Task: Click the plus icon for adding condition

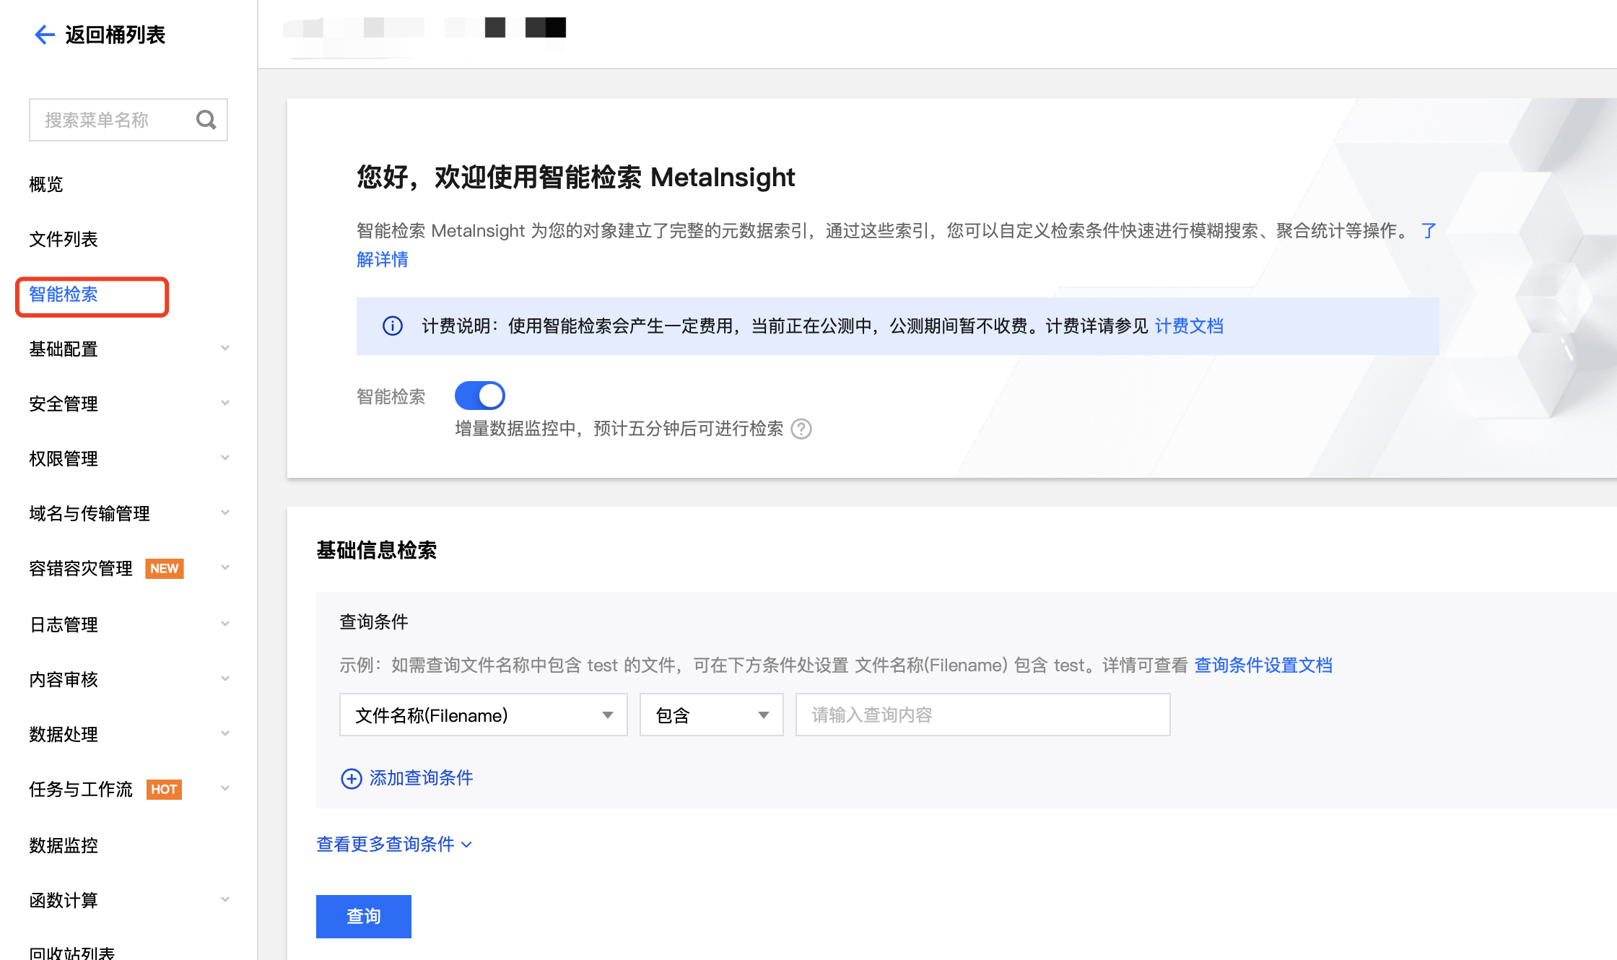Action: [x=351, y=779]
